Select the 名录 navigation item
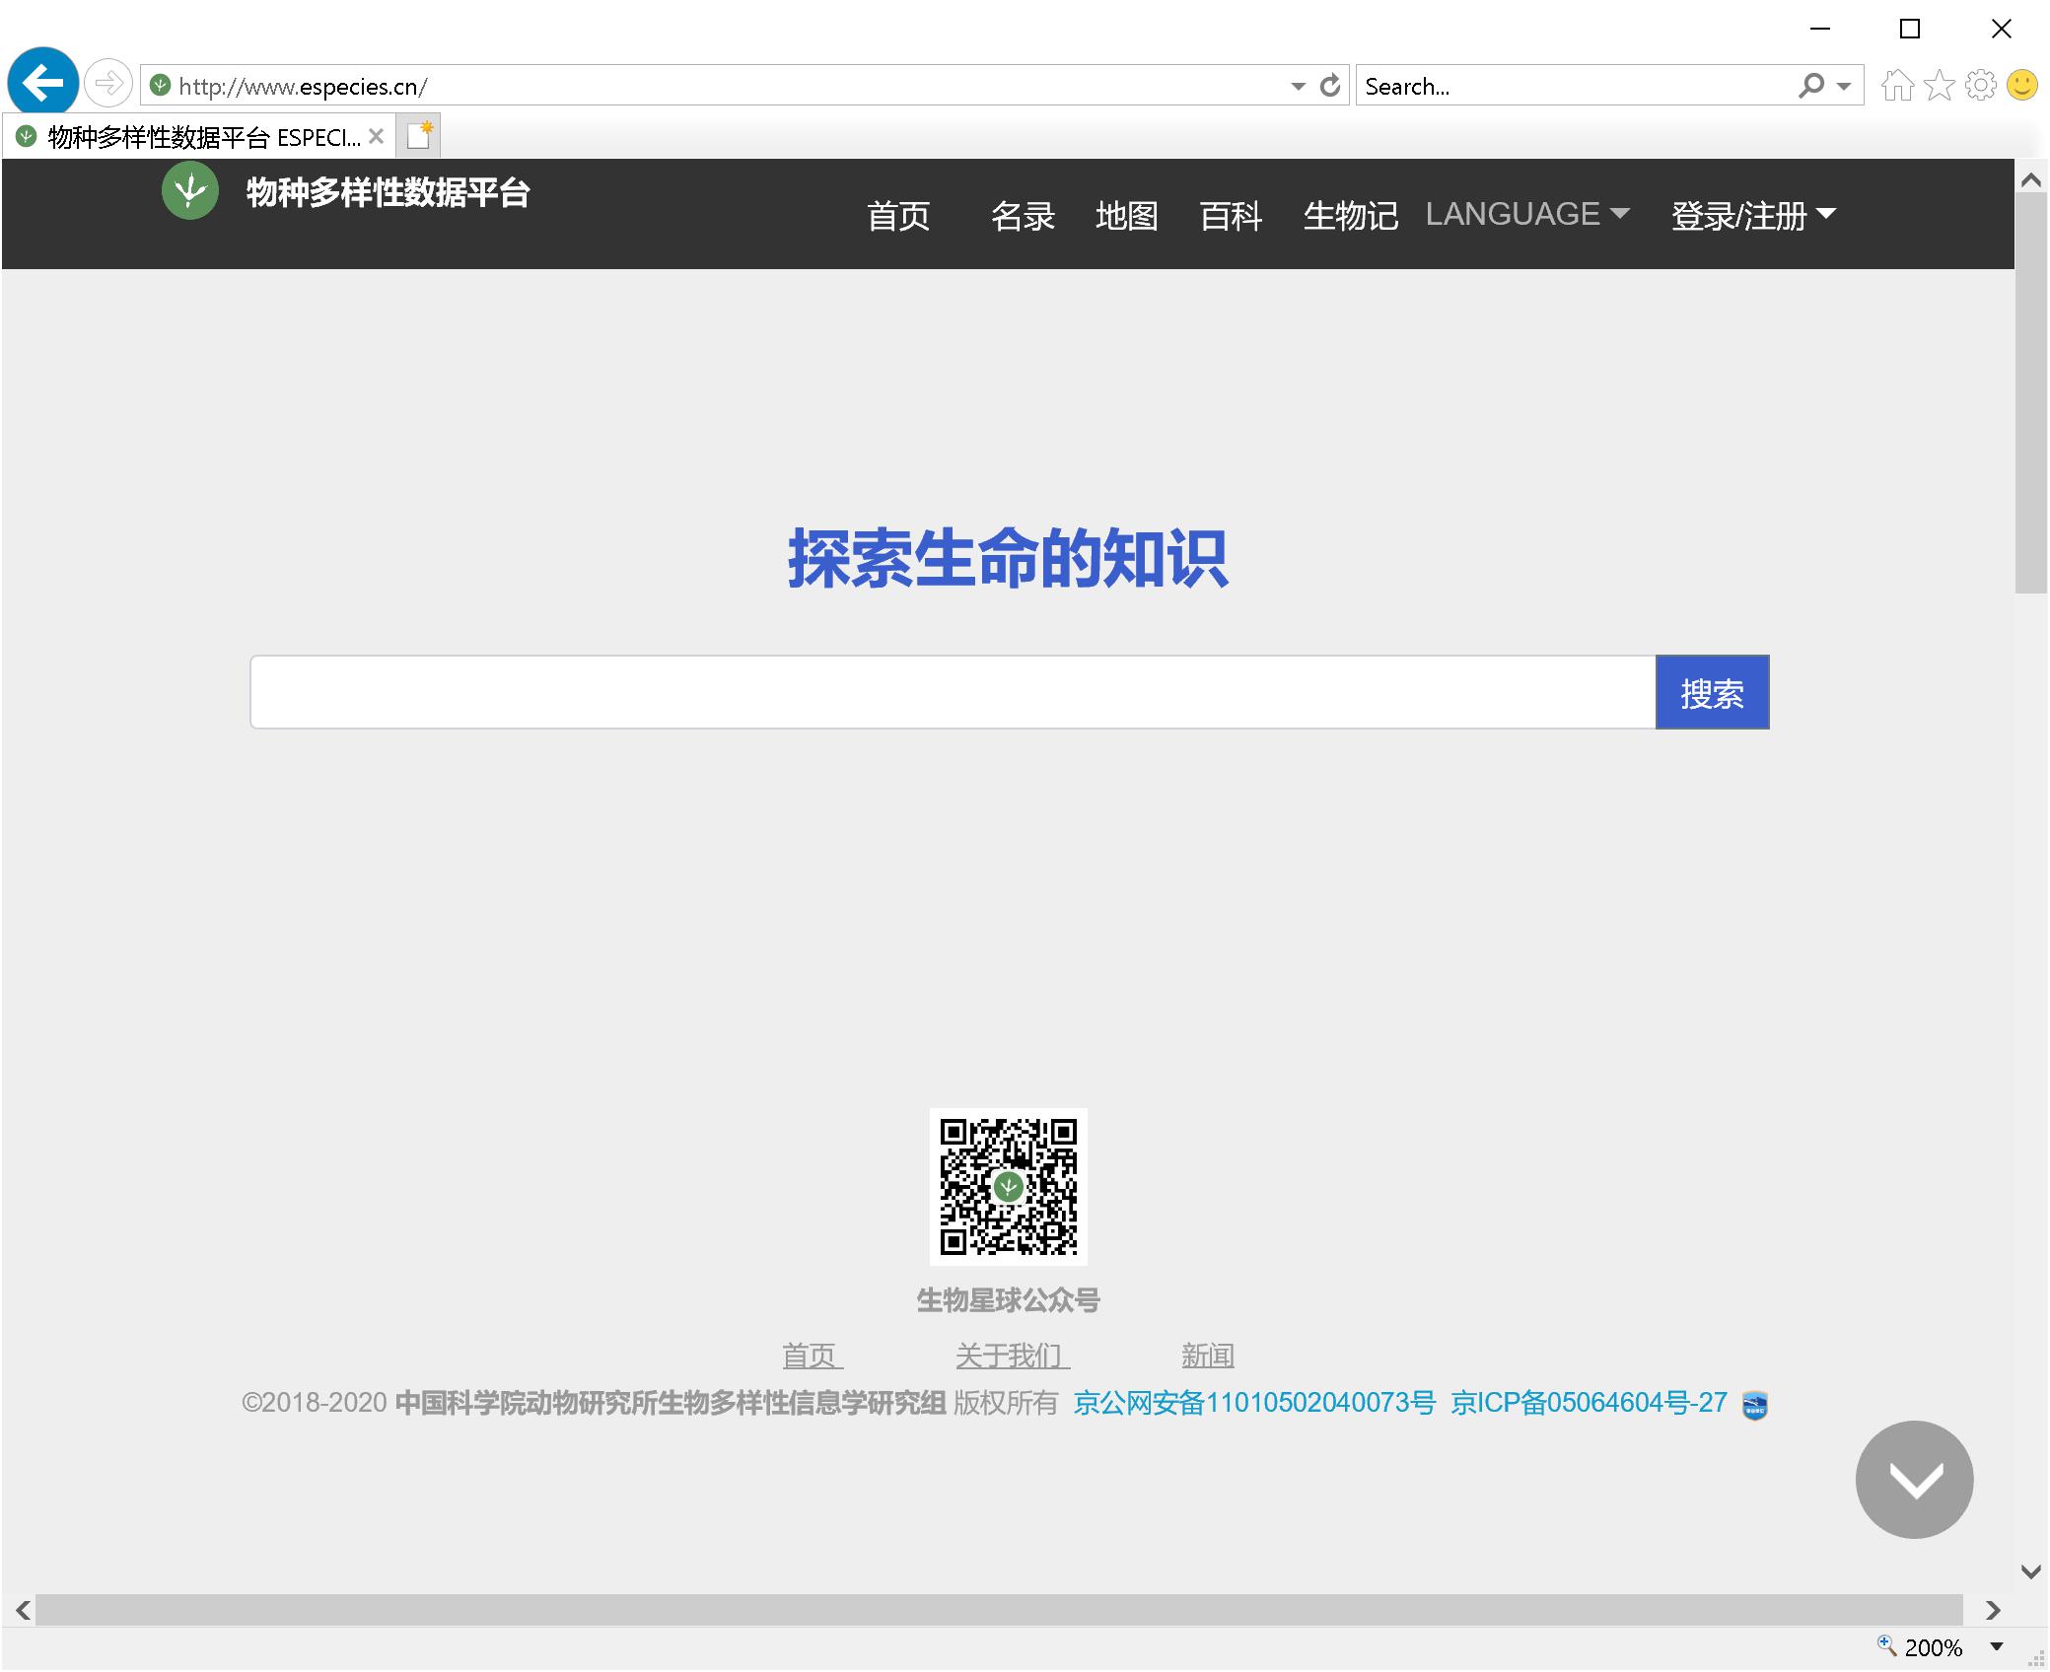This screenshot has width=2050, height=1672. tap(1023, 215)
